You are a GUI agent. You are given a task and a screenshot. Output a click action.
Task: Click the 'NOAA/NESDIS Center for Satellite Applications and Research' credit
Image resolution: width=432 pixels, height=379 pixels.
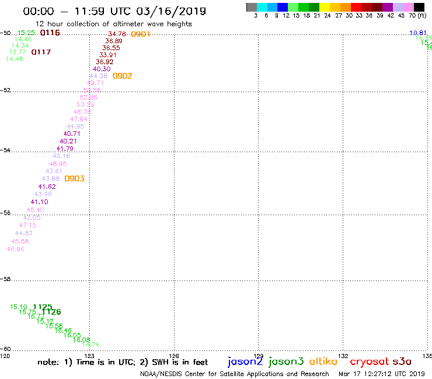(x=235, y=374)
